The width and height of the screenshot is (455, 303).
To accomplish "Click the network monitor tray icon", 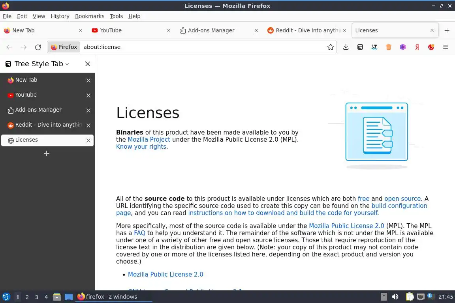I will tap(421, 297).
